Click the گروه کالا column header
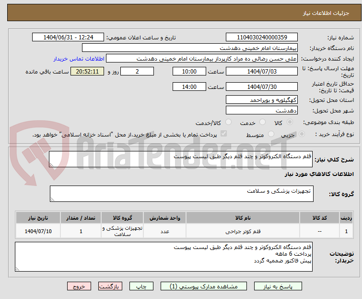Screen dimensions: 362x299 click(122, 218)
